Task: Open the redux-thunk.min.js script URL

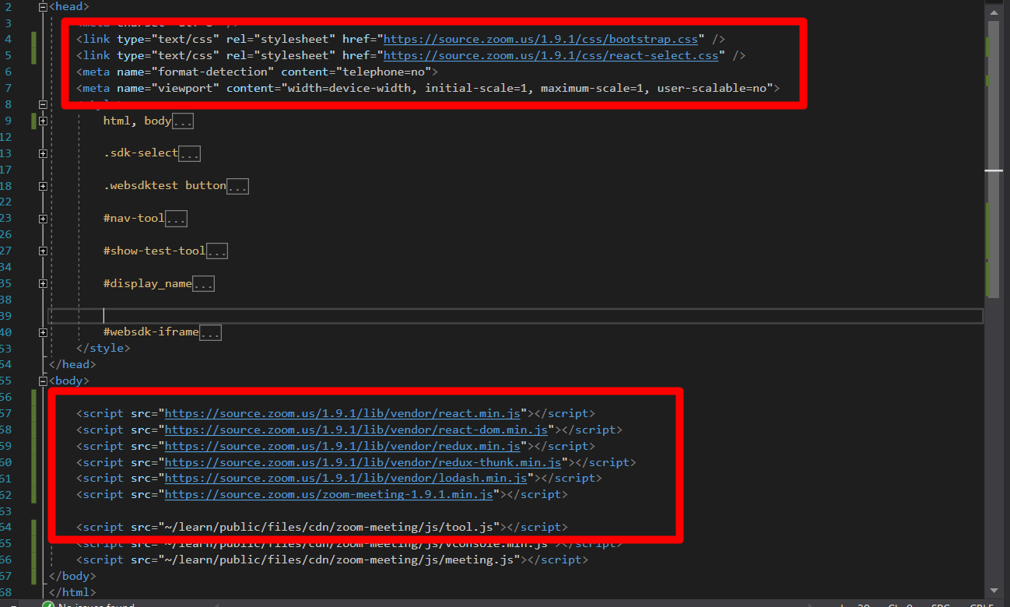Action: (363, 462)
